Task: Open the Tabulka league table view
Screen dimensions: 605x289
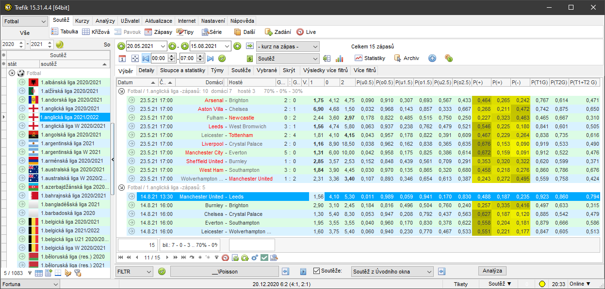Action: click(x=65, y=32)
